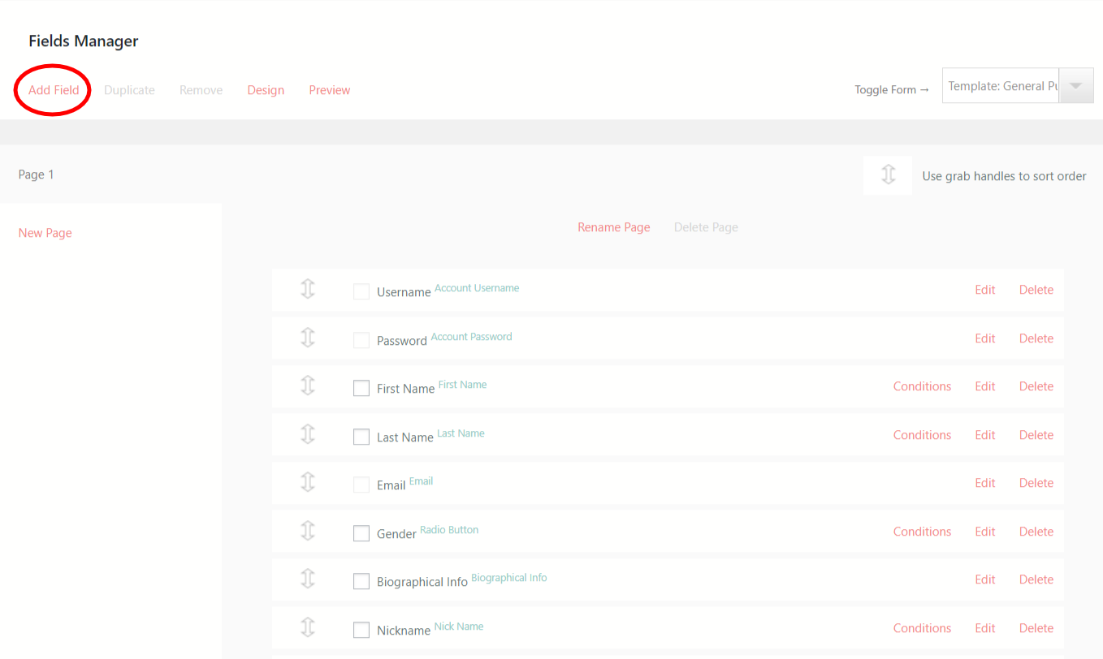Enable the Nickname checkbox
Image resolution: width=1103 pixels, height=659 pixels.
pyautogui.click(x=361, y=630)
